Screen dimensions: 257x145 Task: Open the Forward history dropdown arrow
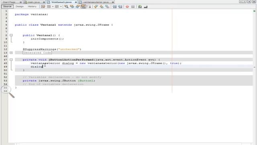coord(61,6)
